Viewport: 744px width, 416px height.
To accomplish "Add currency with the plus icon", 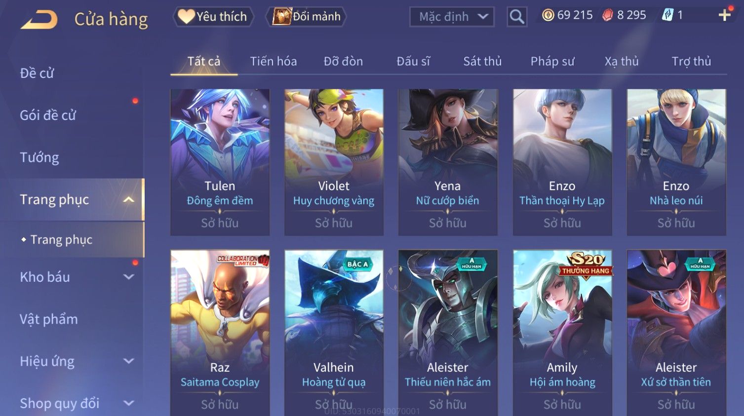I will pyautogui.click(x=724, y=15).
